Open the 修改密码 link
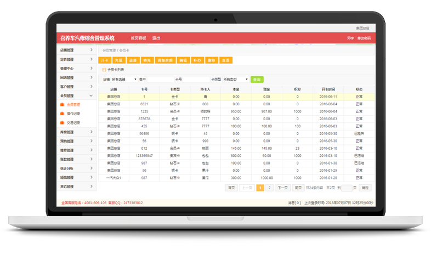431x254 pixels. pyautogui.click(x=364, y=38)
